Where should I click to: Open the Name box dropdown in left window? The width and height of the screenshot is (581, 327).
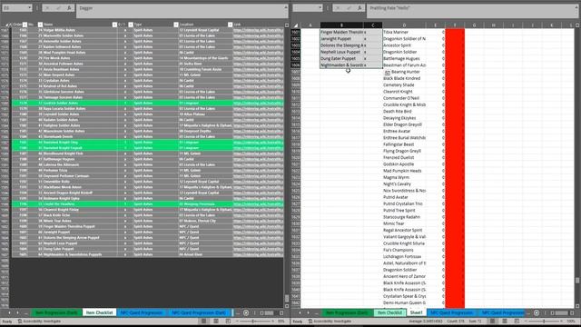[29, 8]
